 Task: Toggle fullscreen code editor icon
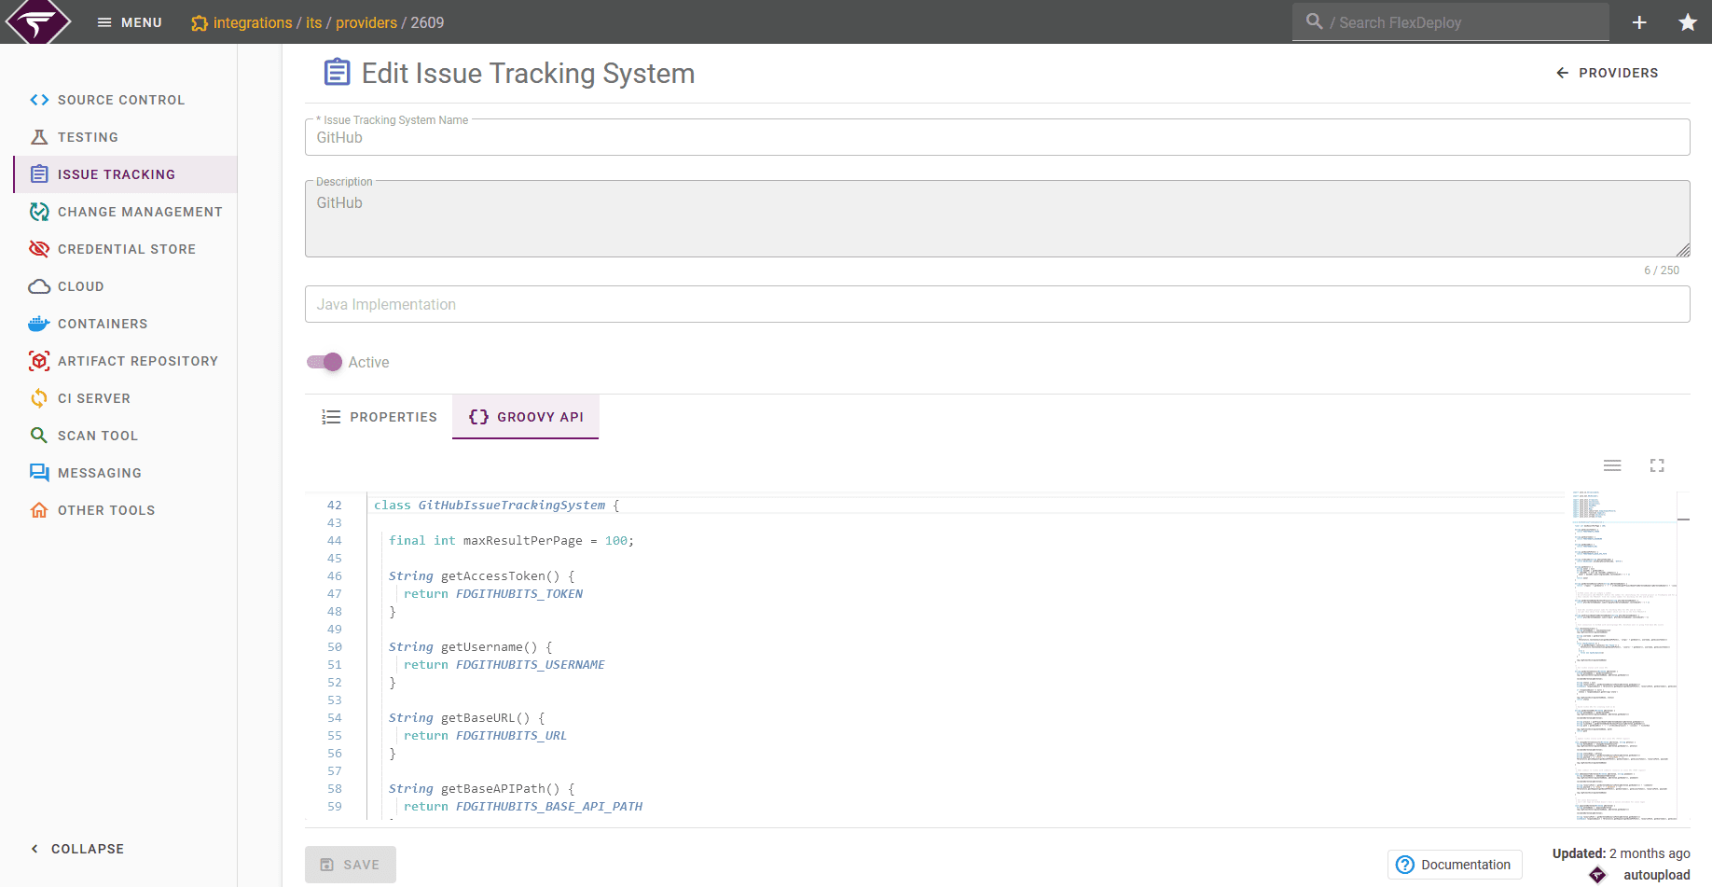1657,465
